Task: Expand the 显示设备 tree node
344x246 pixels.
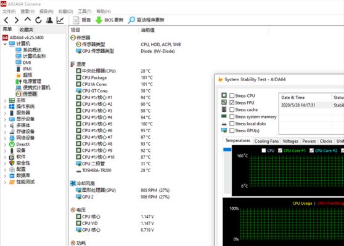Action: coord(5,119)
